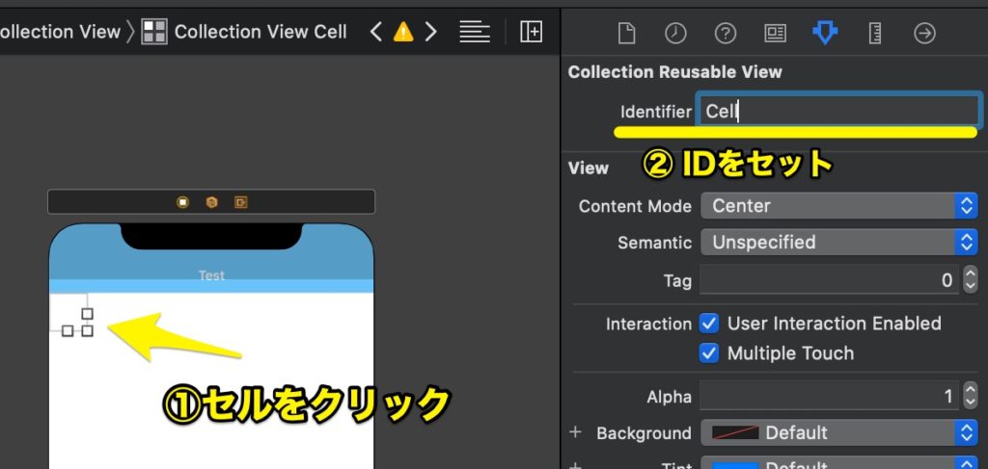
Task: Click the Alpha stepper arrows
Action: point(971,396)
